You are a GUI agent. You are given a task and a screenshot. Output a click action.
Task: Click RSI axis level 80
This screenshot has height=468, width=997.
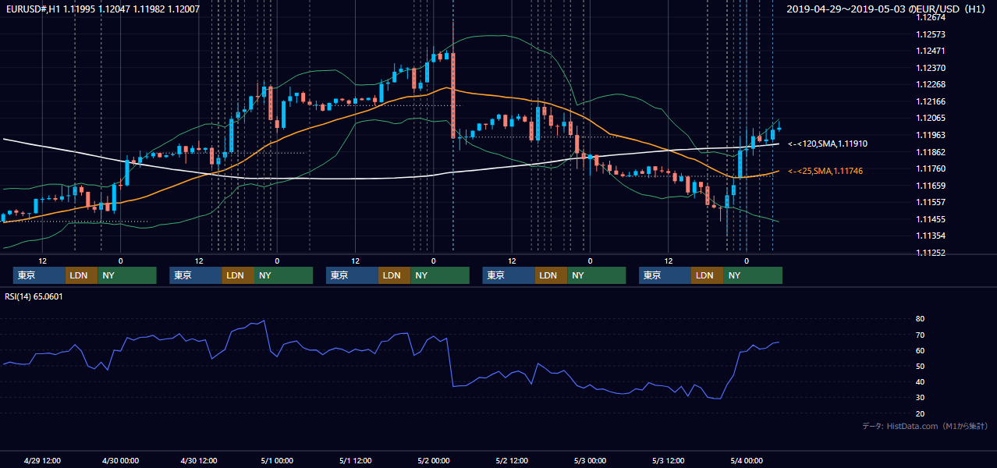921,319
